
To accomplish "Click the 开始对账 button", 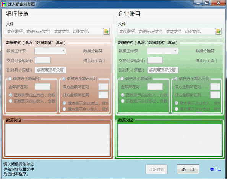I will coord(157,169).
